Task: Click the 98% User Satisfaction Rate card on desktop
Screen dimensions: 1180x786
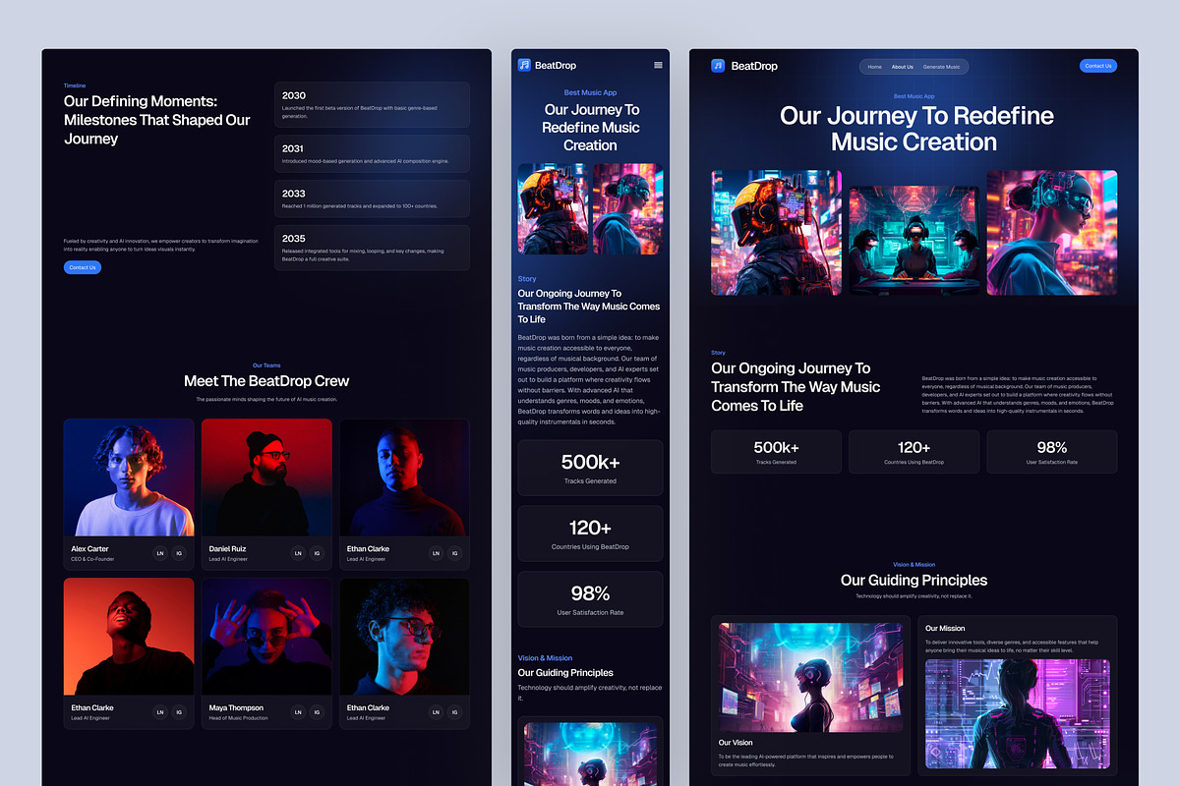Action: [1052, 452]
